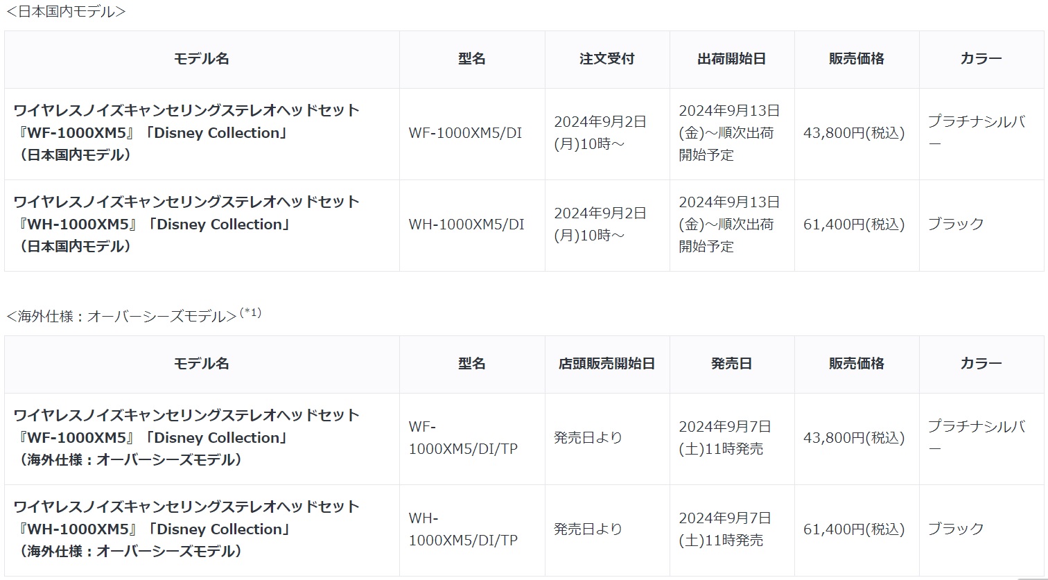Select model number WF-1000XM5/DI
Screen dimensions: 1048x580
pos(465,132)
